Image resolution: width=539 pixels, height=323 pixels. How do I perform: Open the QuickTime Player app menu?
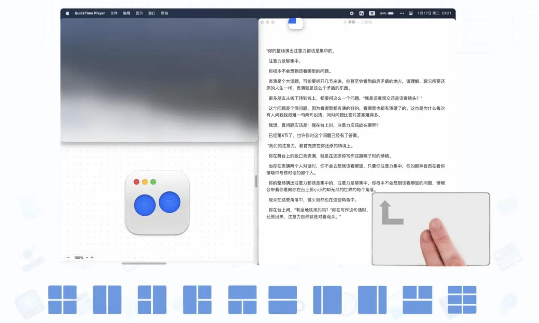[89, 13]
